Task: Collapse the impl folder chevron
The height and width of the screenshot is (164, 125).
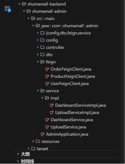Action: 42,98
